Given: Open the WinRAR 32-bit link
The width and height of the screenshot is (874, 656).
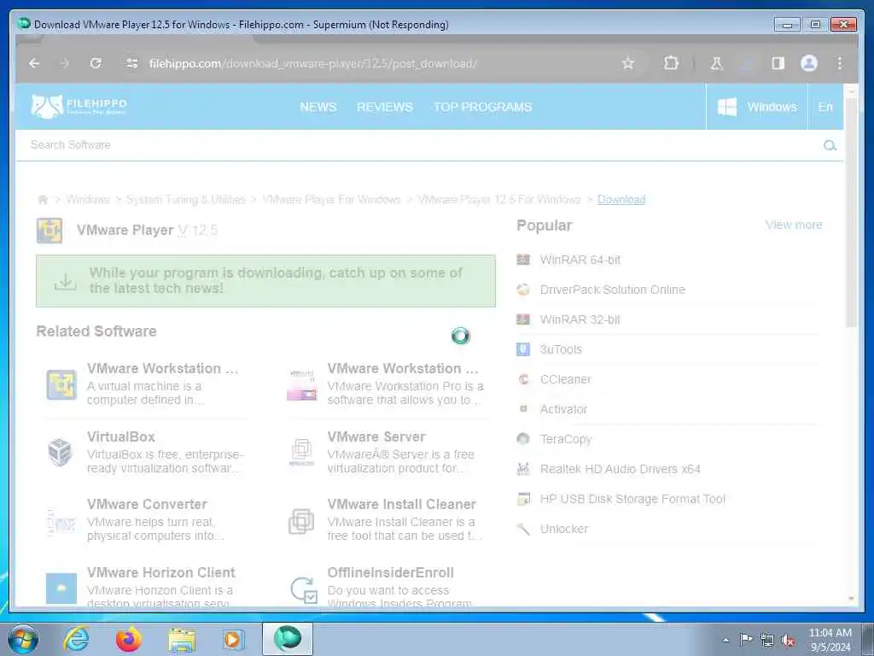Looking at the screenshot, I should pos(580,319).
